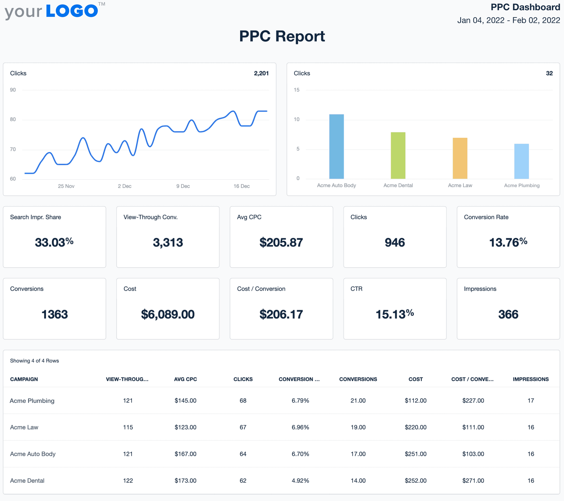Select the Acme Auto Body blue bar

pyautogui.click(x=336, y=146)
